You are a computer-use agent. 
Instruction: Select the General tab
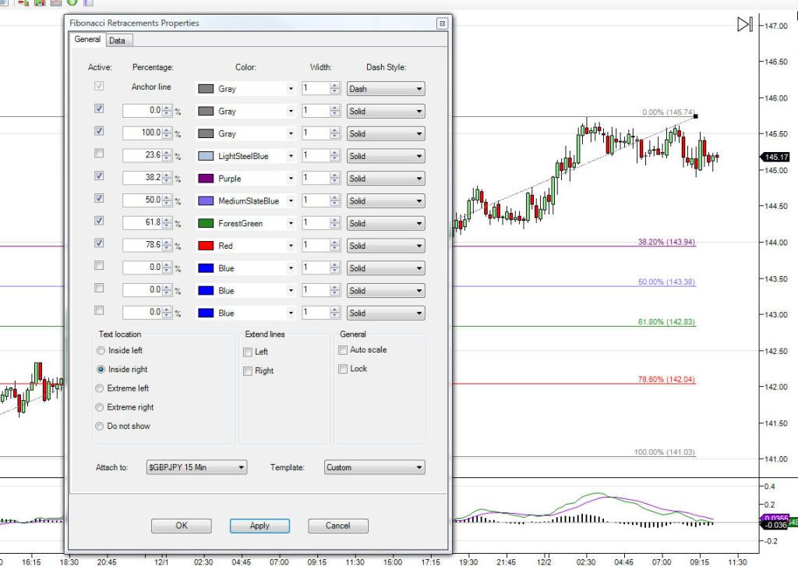point(87,40)
